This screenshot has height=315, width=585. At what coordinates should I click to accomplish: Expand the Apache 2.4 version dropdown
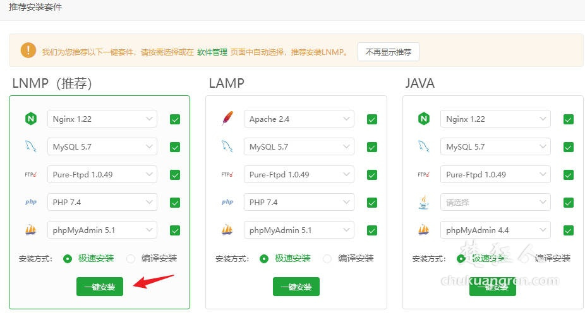pos(299,119)
